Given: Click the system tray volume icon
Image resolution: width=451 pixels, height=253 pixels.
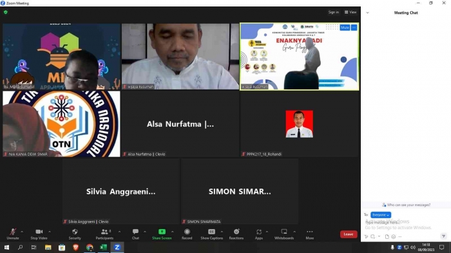Looking at the screenshot, I should pyautogui.click(x=413, y=247).
